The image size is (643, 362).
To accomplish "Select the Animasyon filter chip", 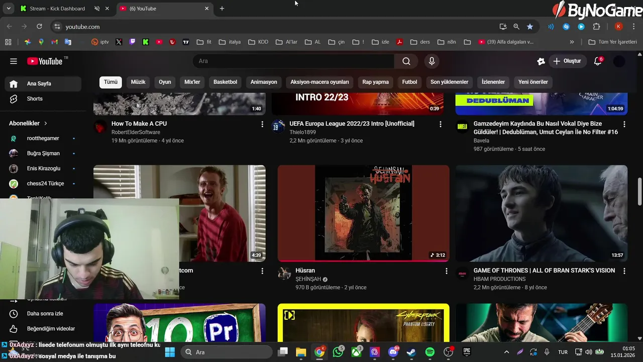I will point(264,82).
